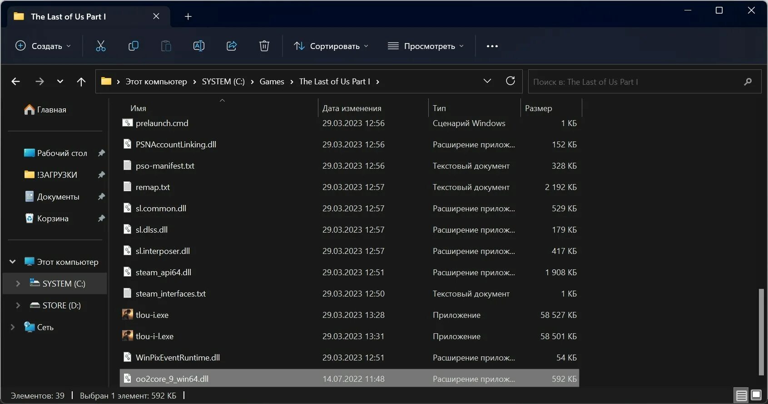Expand the Сеть tree node
The height and width of the screenshot is (404, 768).
point(13,327)
